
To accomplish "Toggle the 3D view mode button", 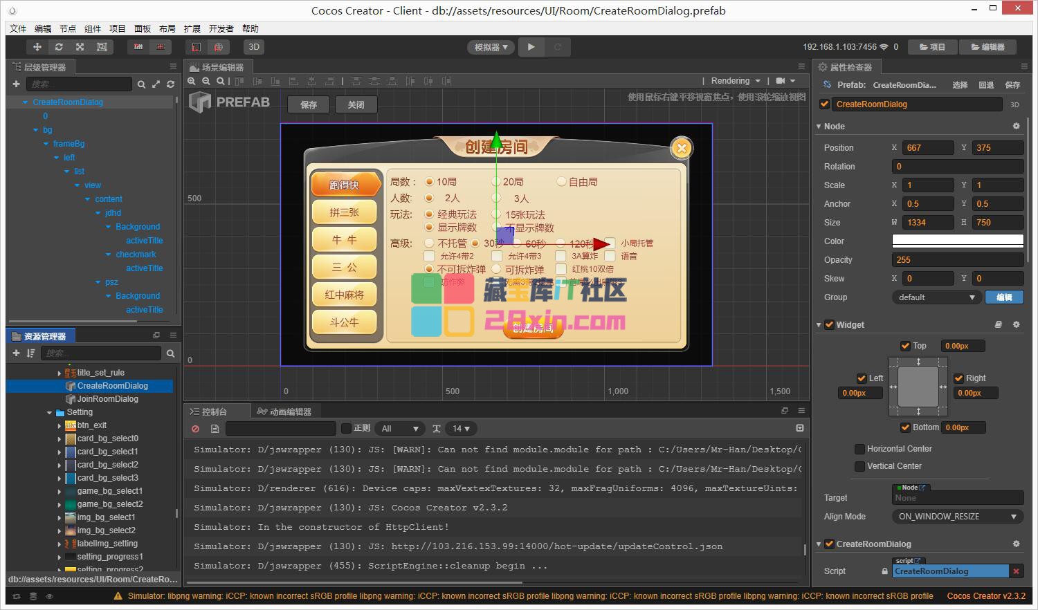I will tap(254, 47).
